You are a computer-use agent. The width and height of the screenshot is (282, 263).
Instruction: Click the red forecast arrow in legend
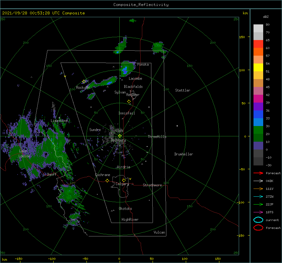pos(258,173)
